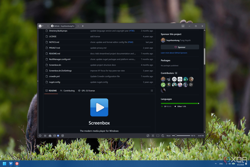Reset the page zoom level
This screenshot has height=167, width=250.
tap(169, 136)
